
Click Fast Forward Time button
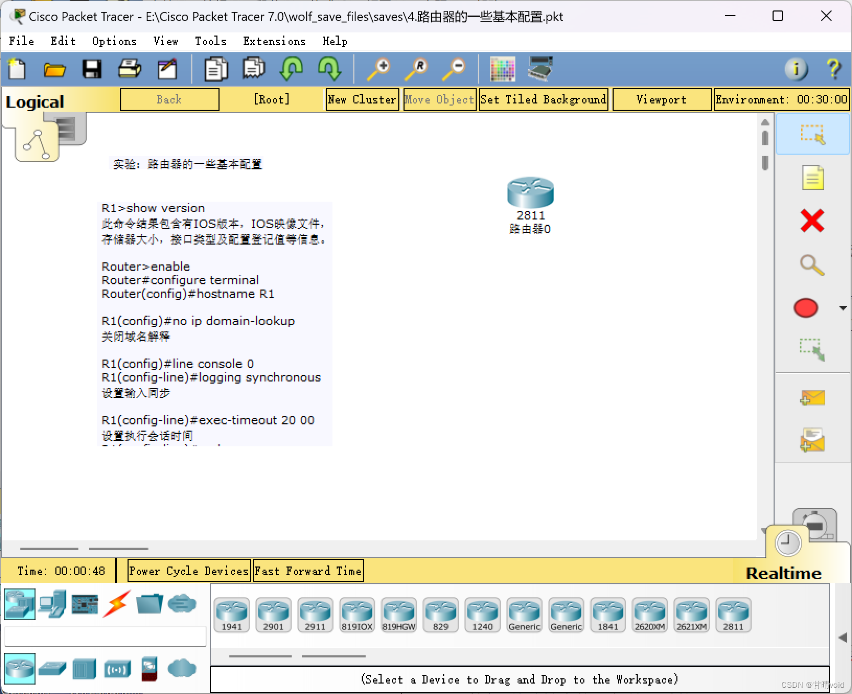coord(308,571)
